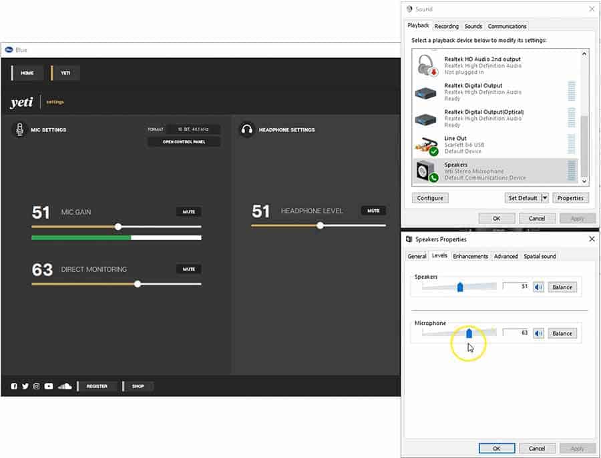
Task: Click the Headphone Level slider handle
Action: coord(320,225)
